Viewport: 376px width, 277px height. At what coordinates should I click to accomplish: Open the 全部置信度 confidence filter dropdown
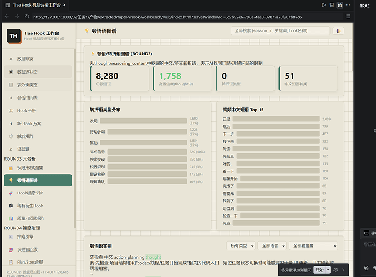[313, 245]
